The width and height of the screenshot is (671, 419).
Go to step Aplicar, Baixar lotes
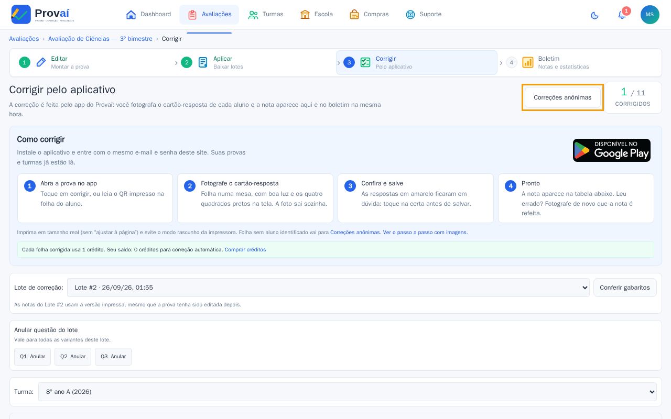click(x=255, y=63)
